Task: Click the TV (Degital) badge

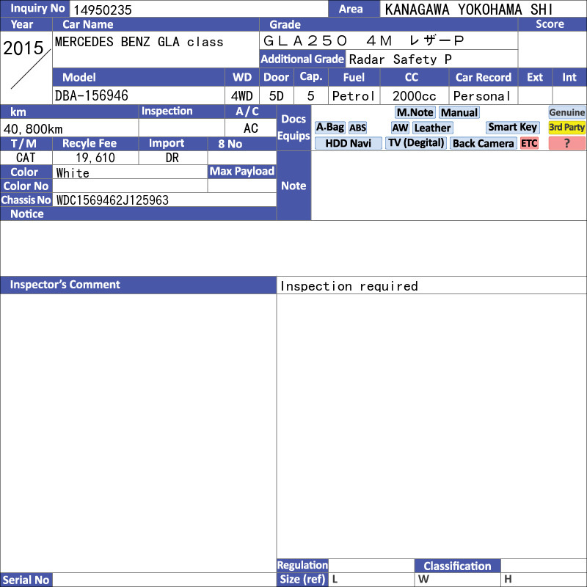Action: (x=416, y=143)
